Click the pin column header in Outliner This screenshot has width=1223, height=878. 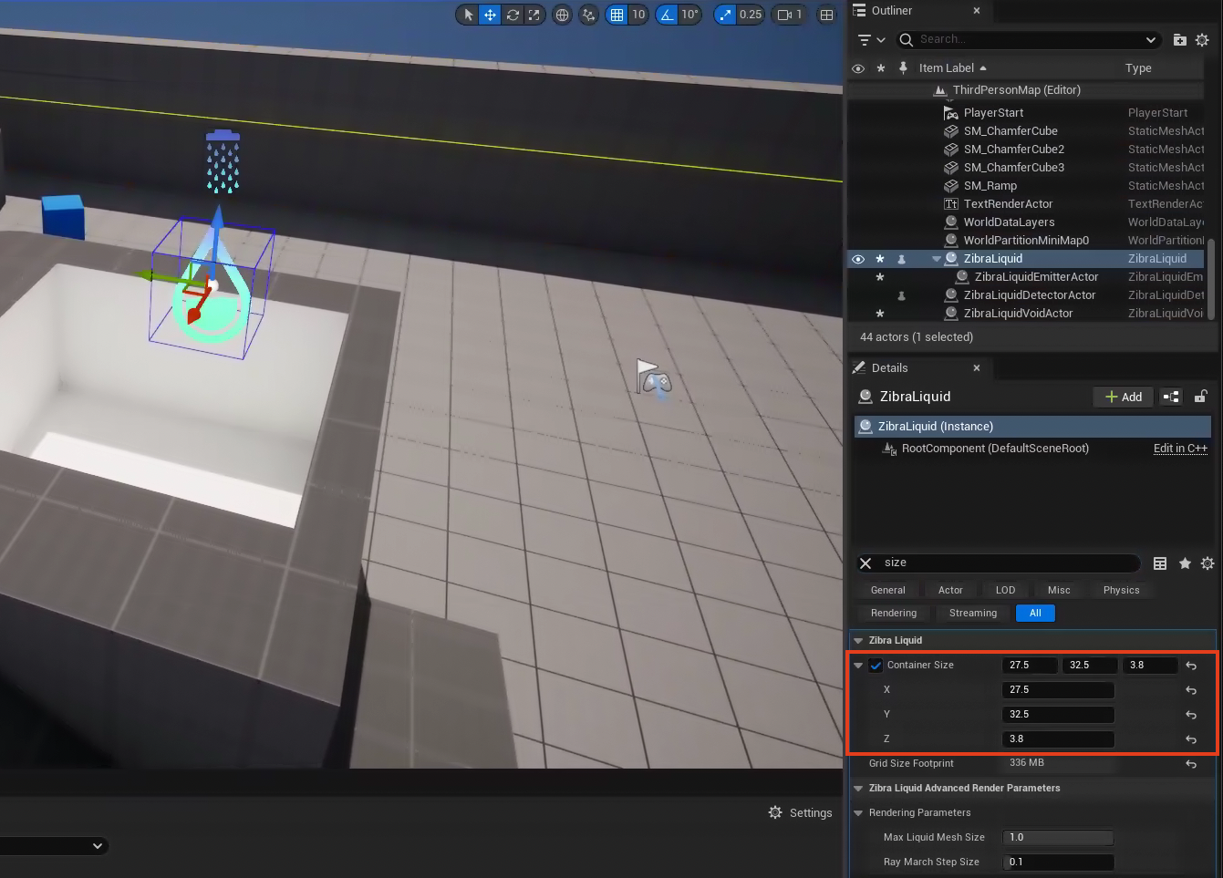(903, 68)
